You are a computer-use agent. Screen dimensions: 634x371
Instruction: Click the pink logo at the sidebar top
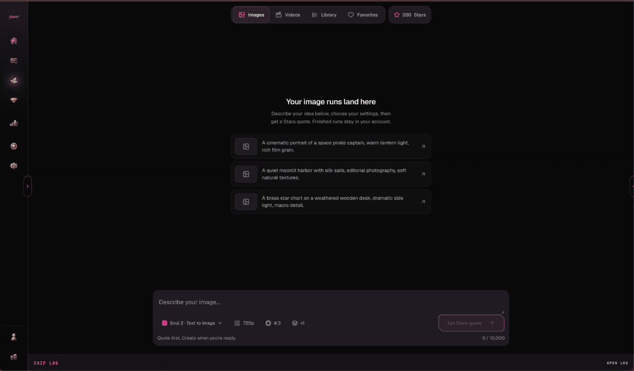point(14,17)
